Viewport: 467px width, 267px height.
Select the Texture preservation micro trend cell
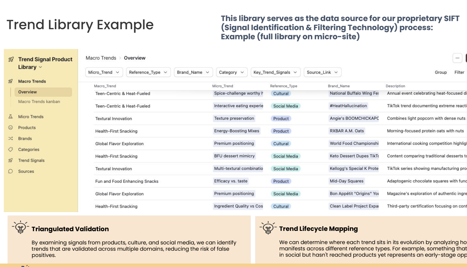click(x=234, y=118)
